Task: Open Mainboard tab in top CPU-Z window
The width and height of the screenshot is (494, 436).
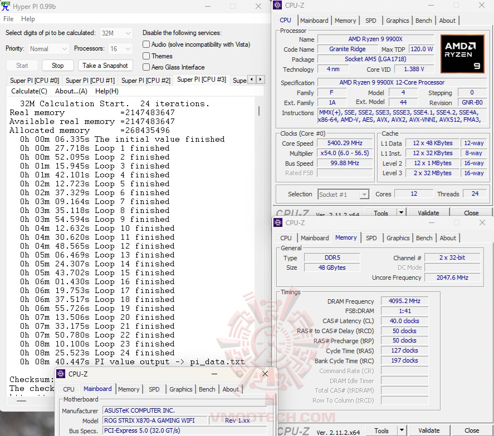Action: click(314, 21)
